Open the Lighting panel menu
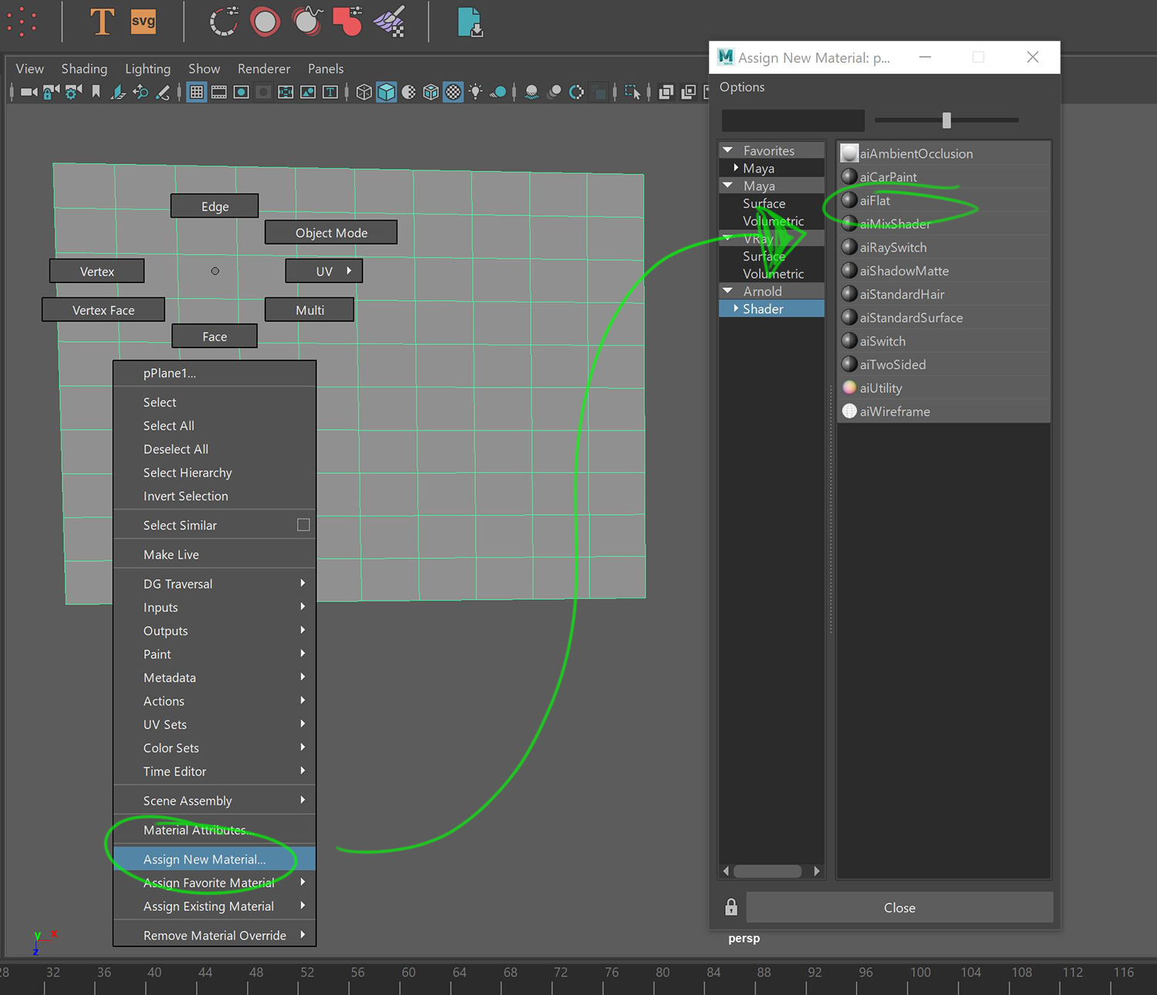 coord(148,69)
